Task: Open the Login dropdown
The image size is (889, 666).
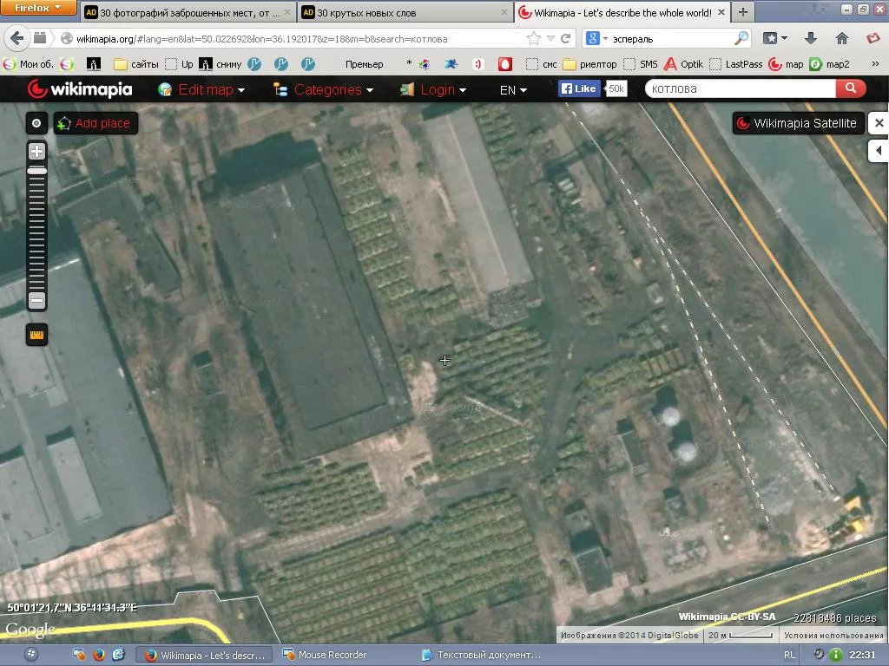Action: [x=432, y=89]
